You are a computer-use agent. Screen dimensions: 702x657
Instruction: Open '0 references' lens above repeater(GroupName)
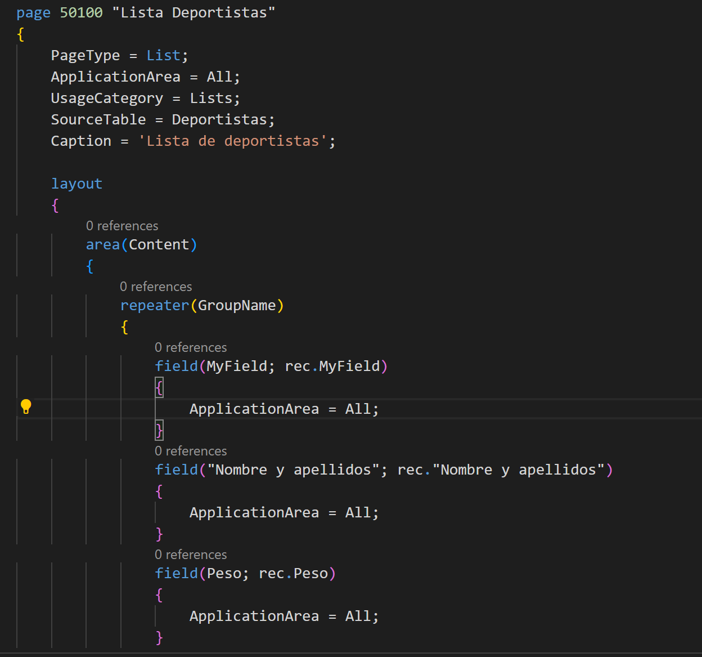pos(156,287)
